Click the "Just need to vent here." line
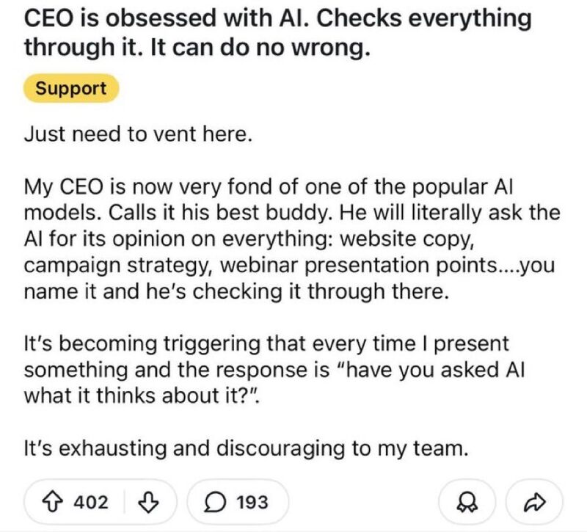Viewport: 587px width, 532px height. click(x=138, y=135)
